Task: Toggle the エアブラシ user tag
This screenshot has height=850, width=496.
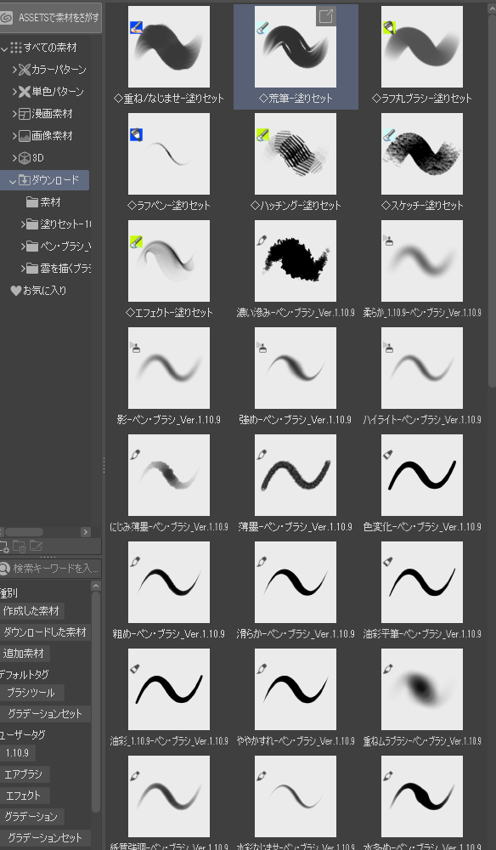Action: pyautogui.click(x=25, y=774)
